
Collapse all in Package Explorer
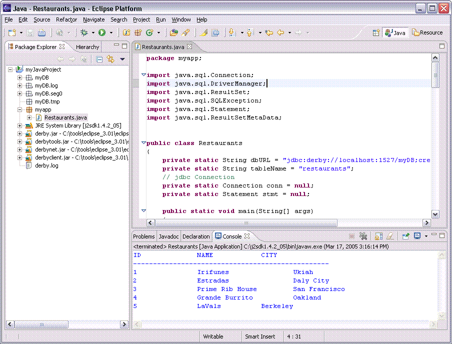pos(99,59)
